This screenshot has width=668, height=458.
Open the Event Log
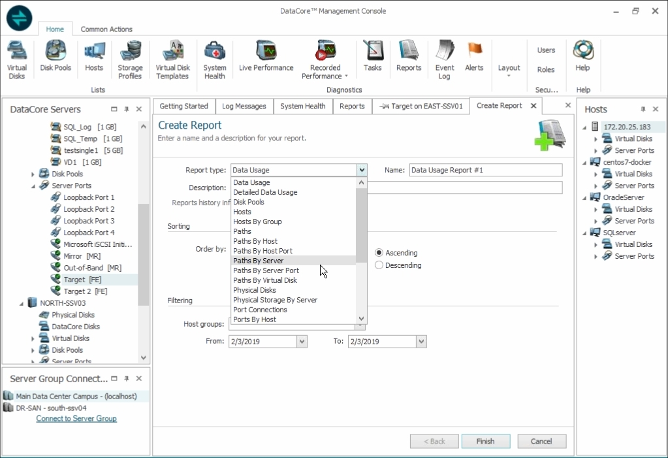pos(444,59)
